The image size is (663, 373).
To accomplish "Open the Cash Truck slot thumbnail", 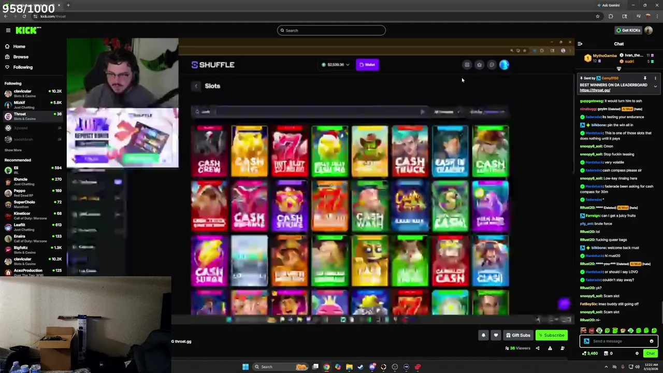I will (x=410, y=151).
